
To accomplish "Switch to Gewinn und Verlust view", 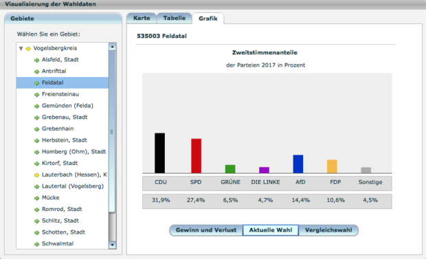I will tap(206, 230).
